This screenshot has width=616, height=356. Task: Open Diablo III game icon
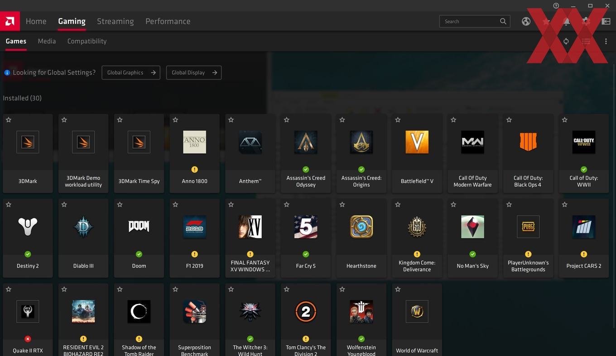coord(83,227)
